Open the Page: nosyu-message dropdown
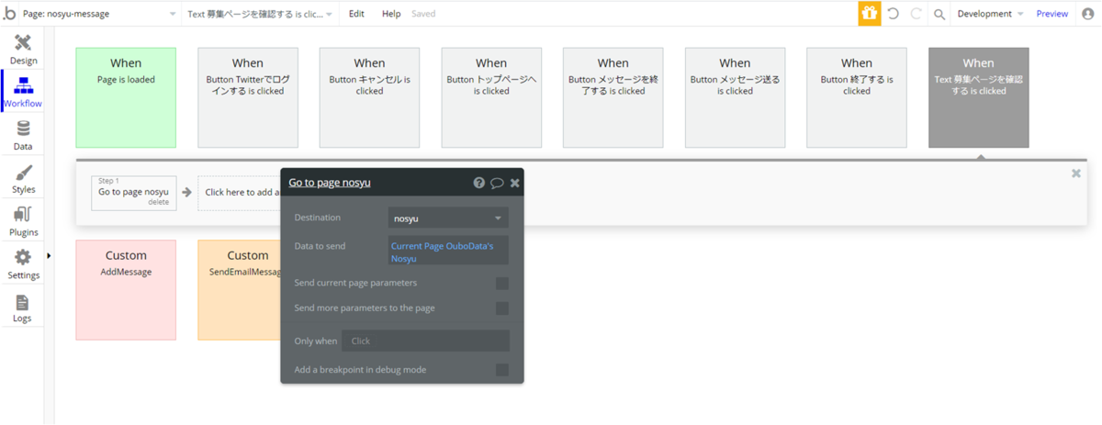Image resolution: width=1102 pixels, height=425 pixels. point(101,14)
